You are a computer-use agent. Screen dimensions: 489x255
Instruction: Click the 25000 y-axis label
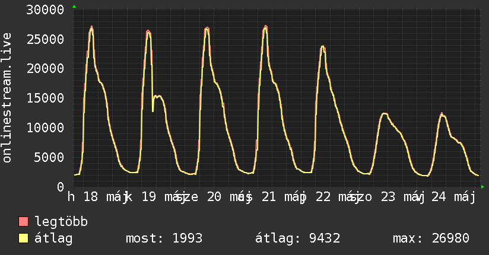tap(45, 39)
